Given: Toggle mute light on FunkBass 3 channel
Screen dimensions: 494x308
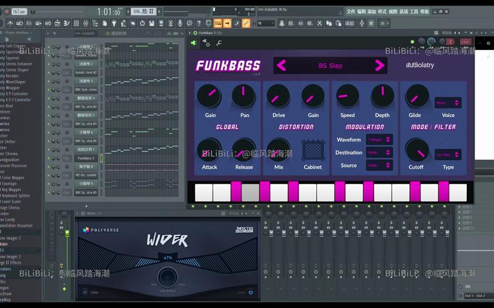Looking at the screenshot, I should coord(49,158).
